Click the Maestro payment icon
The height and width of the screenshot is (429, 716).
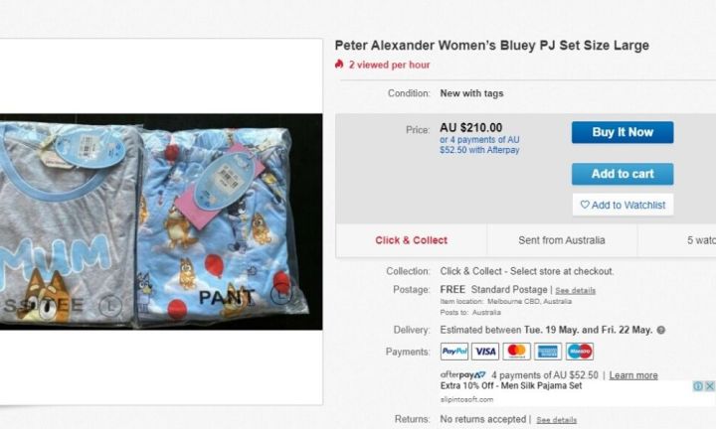[x=580, y=352]
